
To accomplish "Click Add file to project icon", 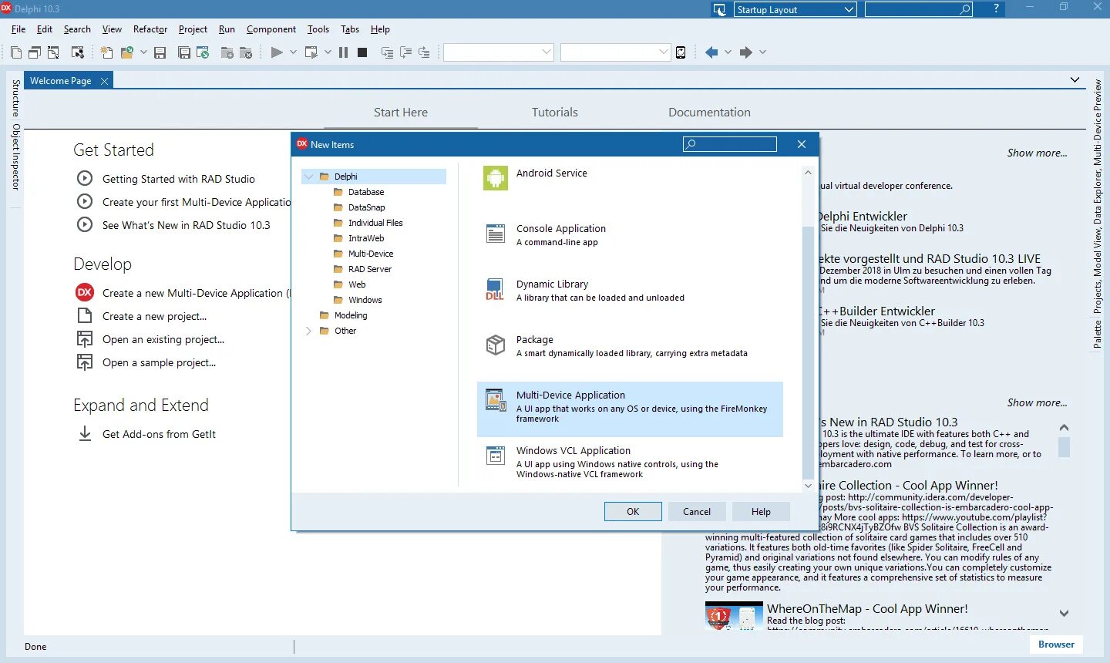I will tap(227, 52).
